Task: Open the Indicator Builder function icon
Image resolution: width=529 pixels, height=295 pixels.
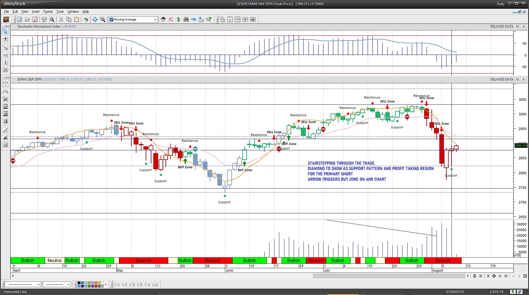Action: point(171,19)
